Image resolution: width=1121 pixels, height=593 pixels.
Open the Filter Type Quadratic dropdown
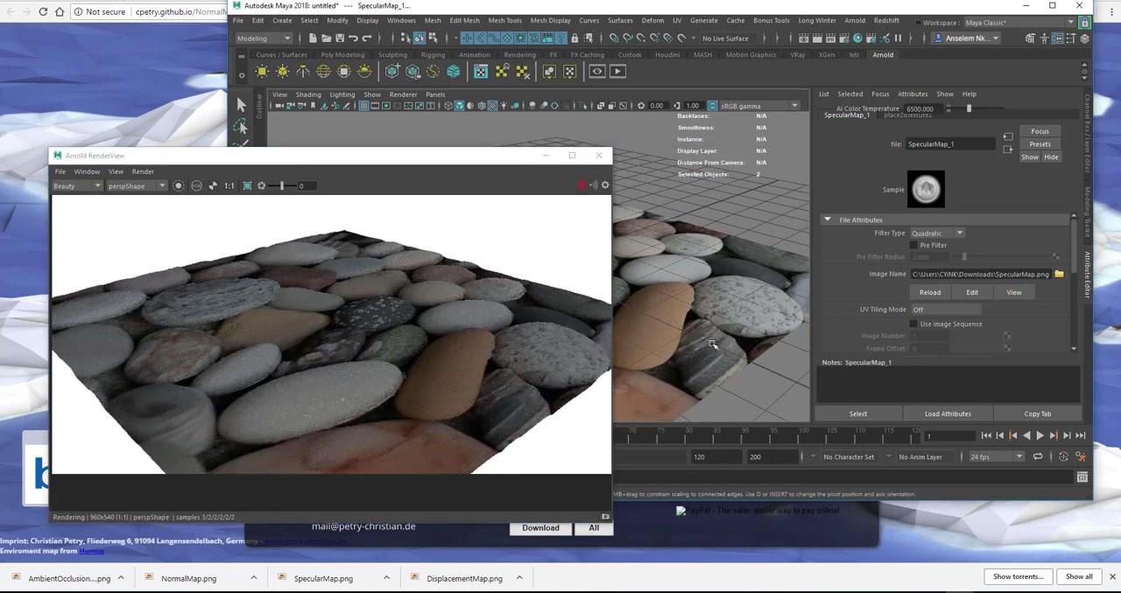(x=959, y=233)
